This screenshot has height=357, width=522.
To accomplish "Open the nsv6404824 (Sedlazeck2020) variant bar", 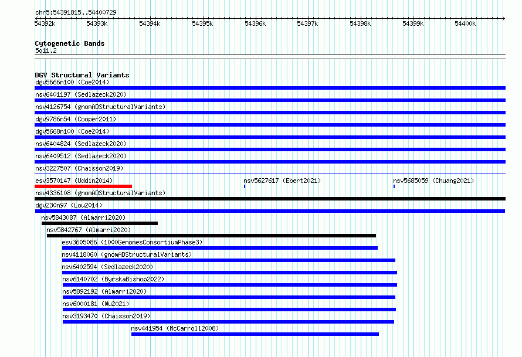I will 270,149.
